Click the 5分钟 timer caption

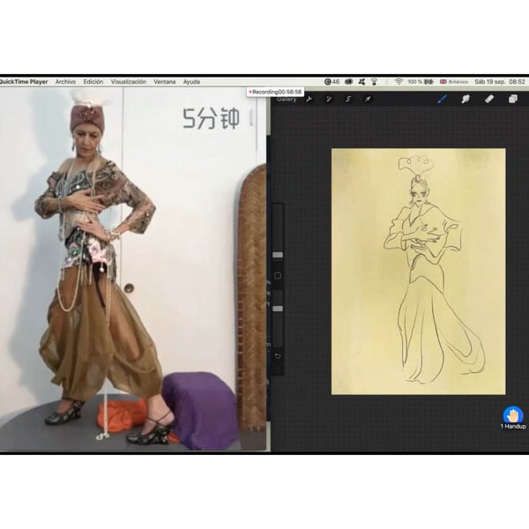tap(212, 118)
